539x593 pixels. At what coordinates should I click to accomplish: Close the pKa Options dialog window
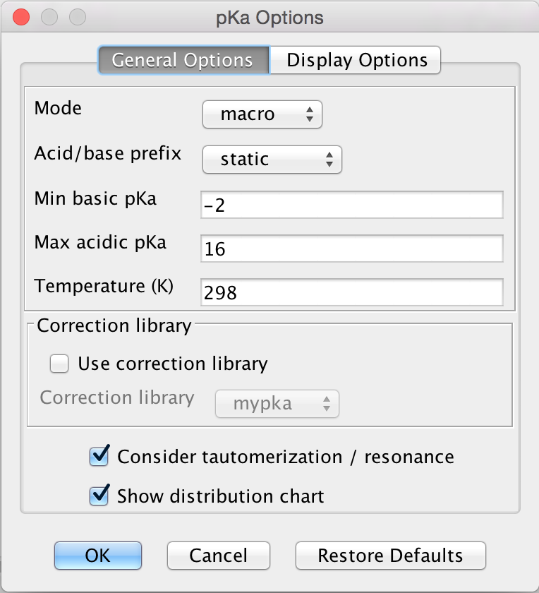coord(22,17)
